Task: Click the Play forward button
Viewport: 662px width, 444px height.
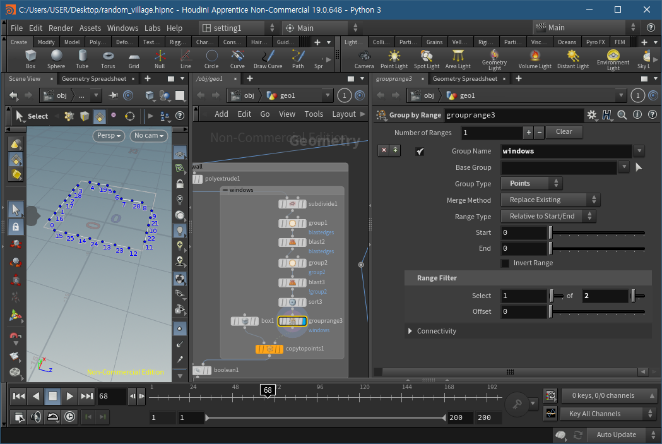Action: [69, 396]
